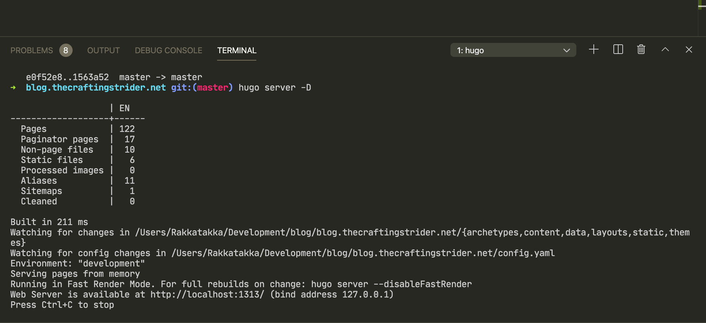The image size is (706, 323).
Task: Click the 'Serving pages from memory' line
Action: (75, 274)
